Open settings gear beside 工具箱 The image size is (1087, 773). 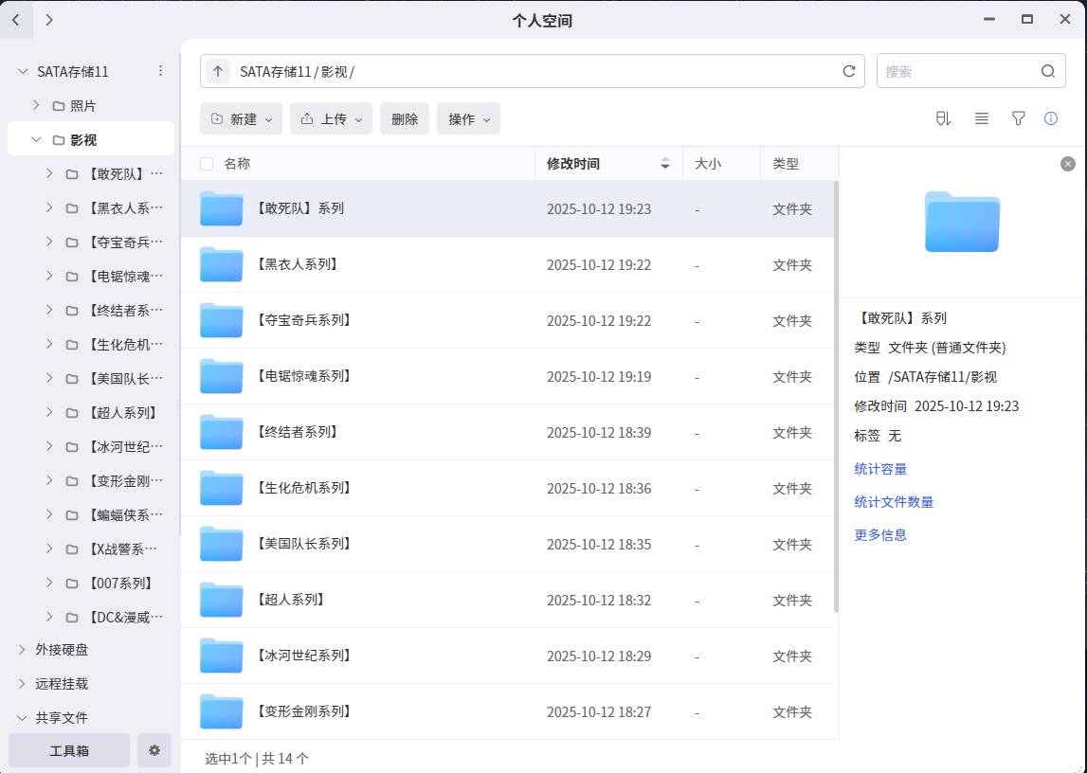[154, 750]
